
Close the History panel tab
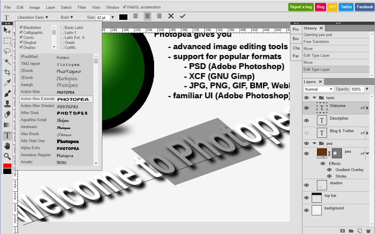(321, 28)
